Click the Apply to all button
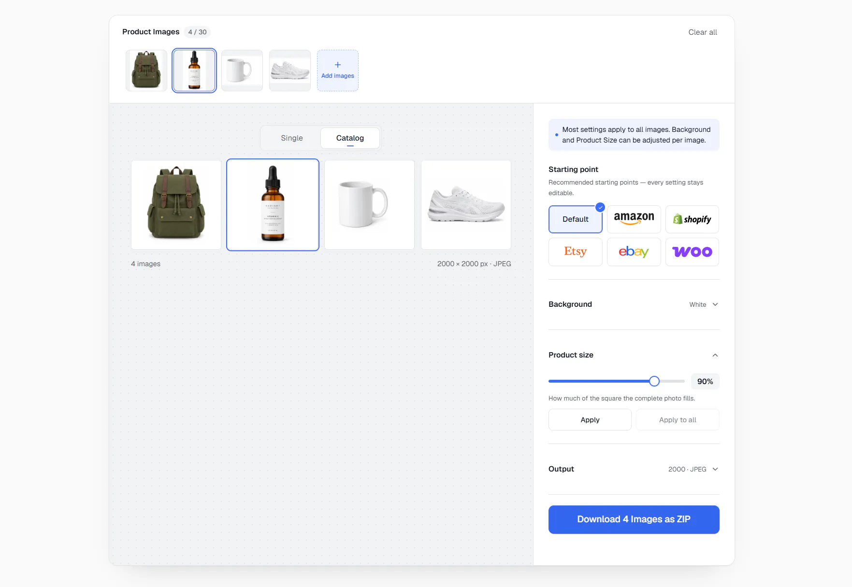852x587 pixels. click(x=678, y=420)
